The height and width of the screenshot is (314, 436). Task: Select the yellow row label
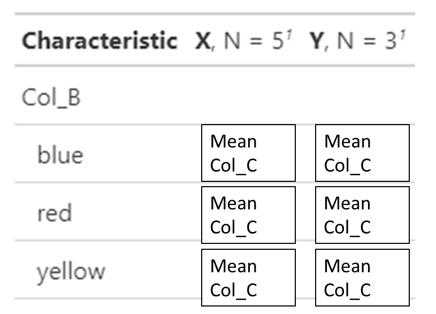coord(71,272)
